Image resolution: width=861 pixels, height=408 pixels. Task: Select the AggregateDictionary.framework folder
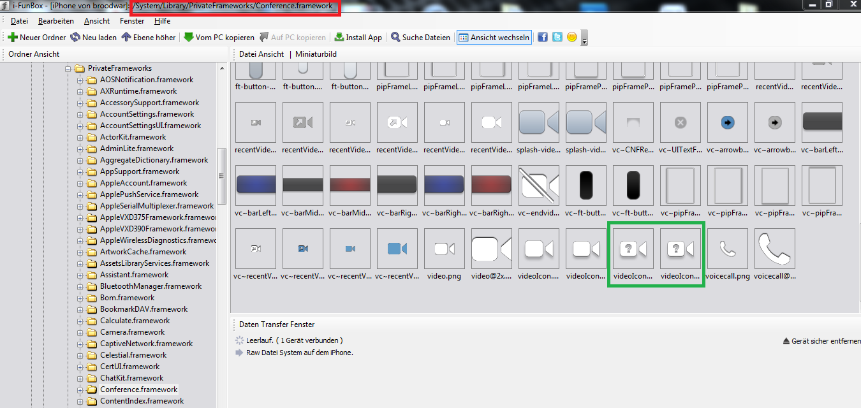coord(154,160)
